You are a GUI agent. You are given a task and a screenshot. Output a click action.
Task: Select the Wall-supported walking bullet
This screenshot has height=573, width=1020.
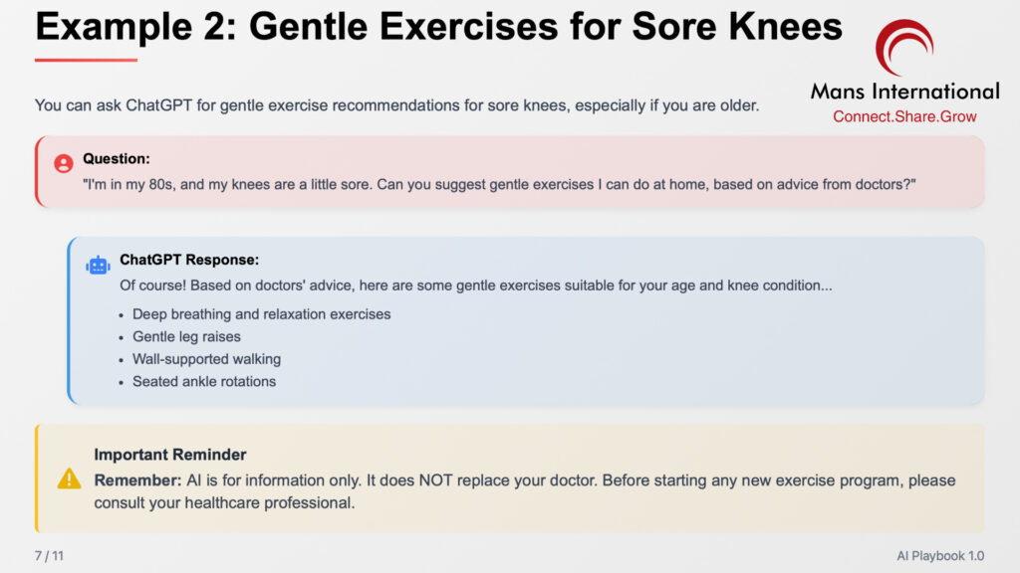207,358
